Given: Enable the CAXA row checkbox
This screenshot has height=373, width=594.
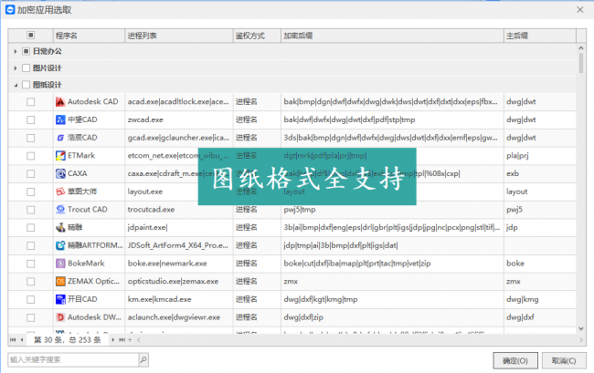Looking at the screenshot, I should pyautogui.click(x=31, y=174).
